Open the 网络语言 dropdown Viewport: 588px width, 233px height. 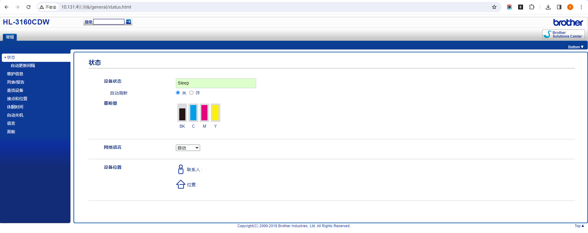188,148
